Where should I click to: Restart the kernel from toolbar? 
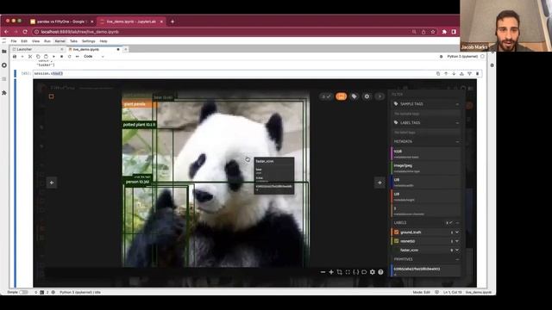69,56
